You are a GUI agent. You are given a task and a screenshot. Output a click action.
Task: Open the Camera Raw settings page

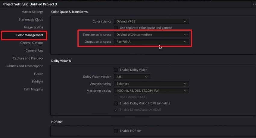tap(34, 51)
